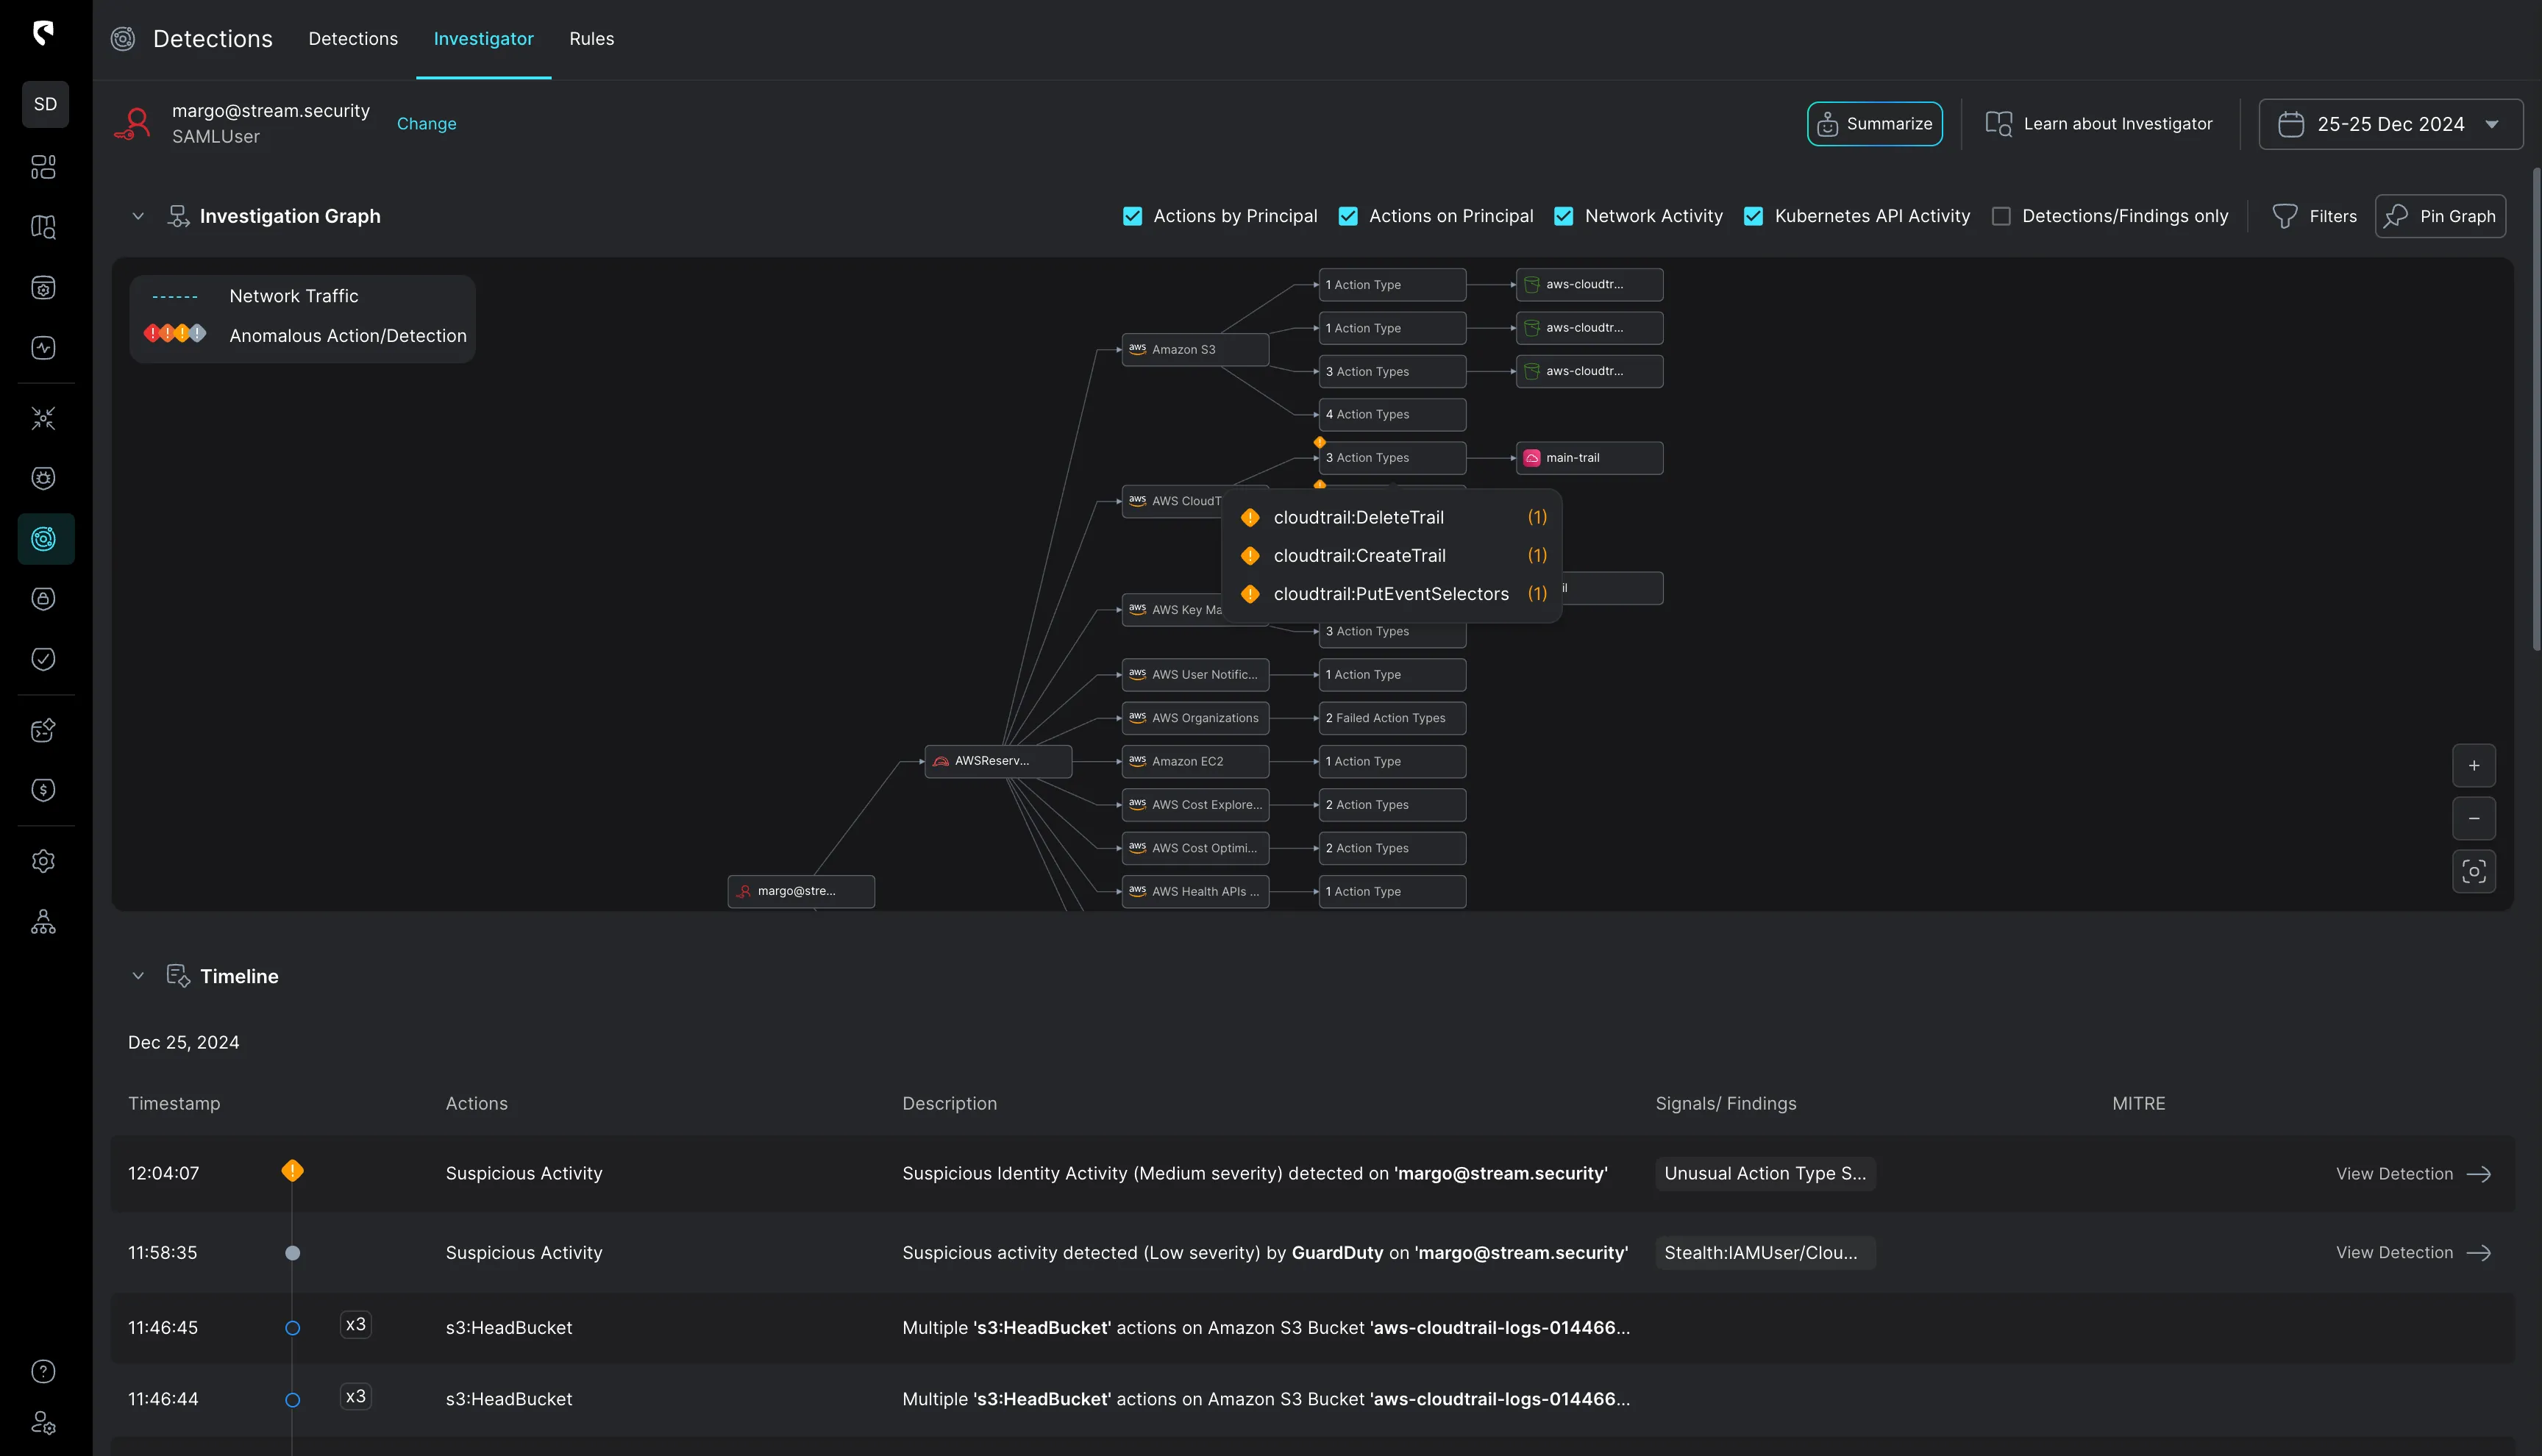Open the organization hierarchy sidebar icon
Viewport: 2542px width, 1456px height.
43,921
